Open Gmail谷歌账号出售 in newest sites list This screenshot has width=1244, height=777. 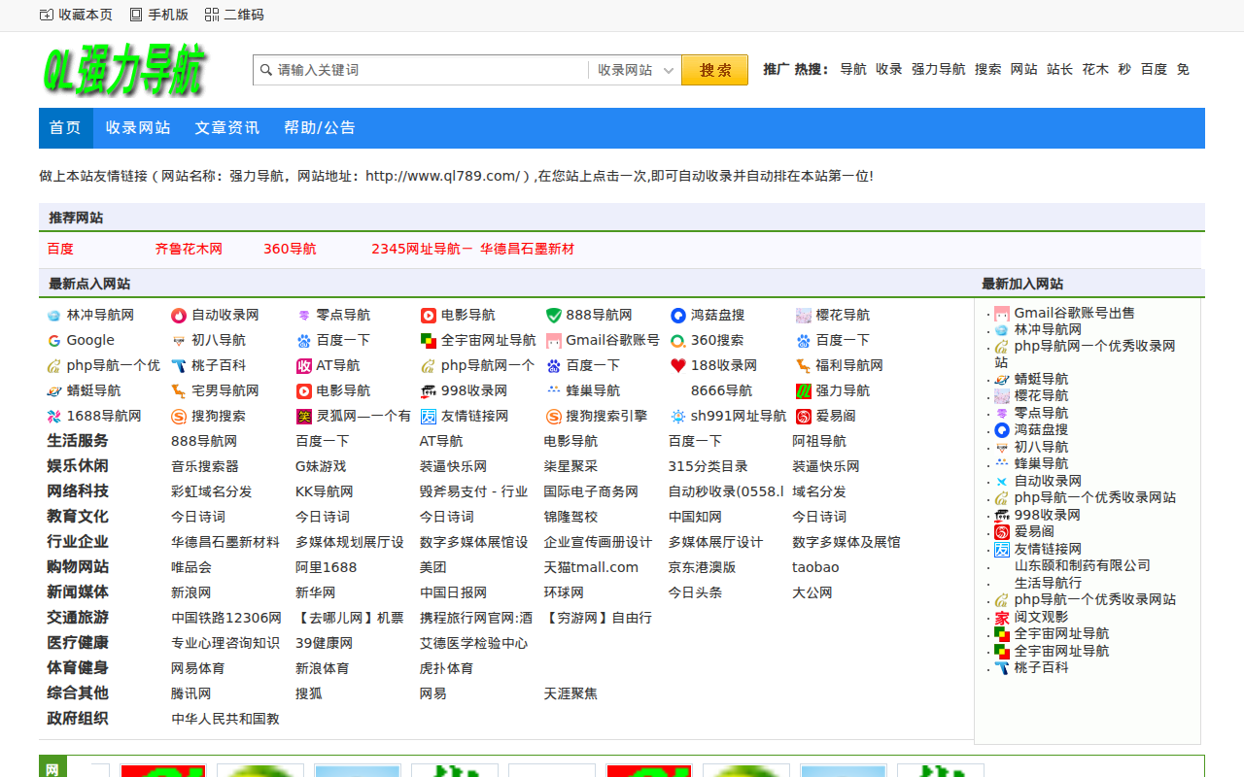(1074, 313)
